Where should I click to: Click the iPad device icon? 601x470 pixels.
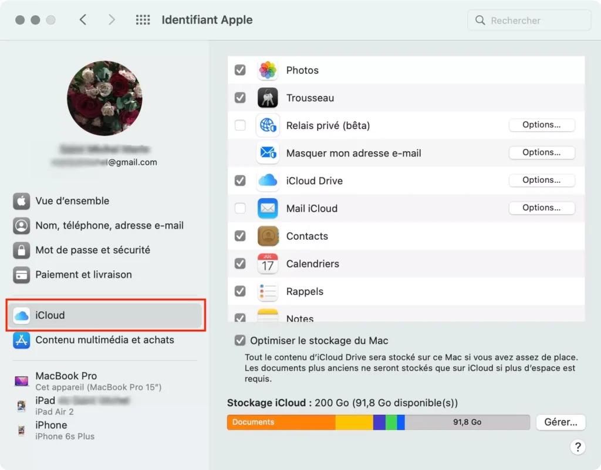point(22,406)
